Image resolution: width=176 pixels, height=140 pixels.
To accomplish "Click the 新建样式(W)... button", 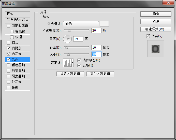I will tap(156, 29).
